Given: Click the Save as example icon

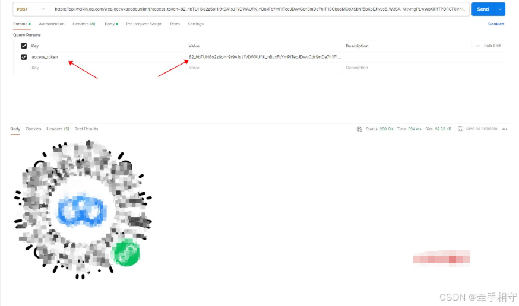Looking at the screenshot, I should click(460, 129).
